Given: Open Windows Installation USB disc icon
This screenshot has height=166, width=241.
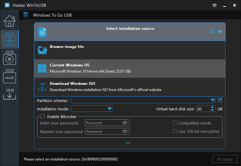Looking at the screenshot, I should [x=10, y=58].
